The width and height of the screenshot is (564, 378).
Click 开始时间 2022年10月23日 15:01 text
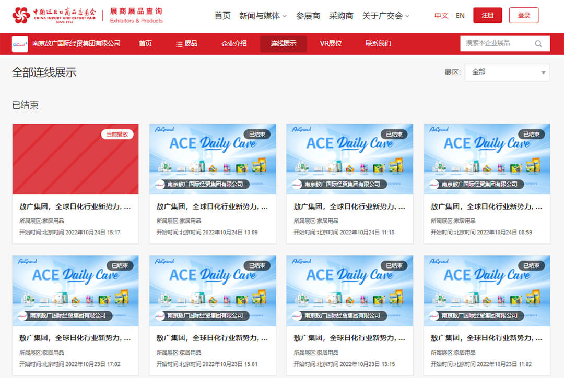click(x=207, y=364)
